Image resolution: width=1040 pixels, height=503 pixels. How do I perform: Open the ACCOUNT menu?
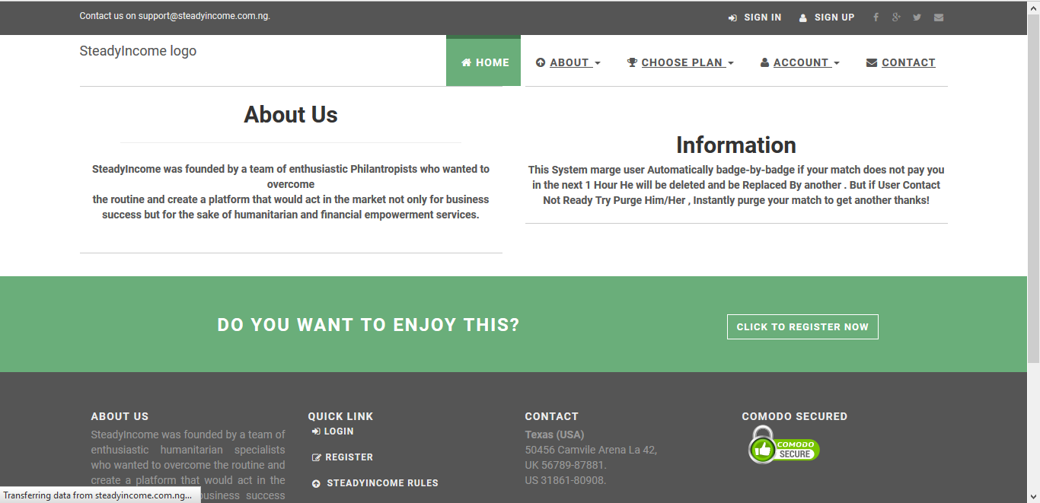(x=800, y=62)
